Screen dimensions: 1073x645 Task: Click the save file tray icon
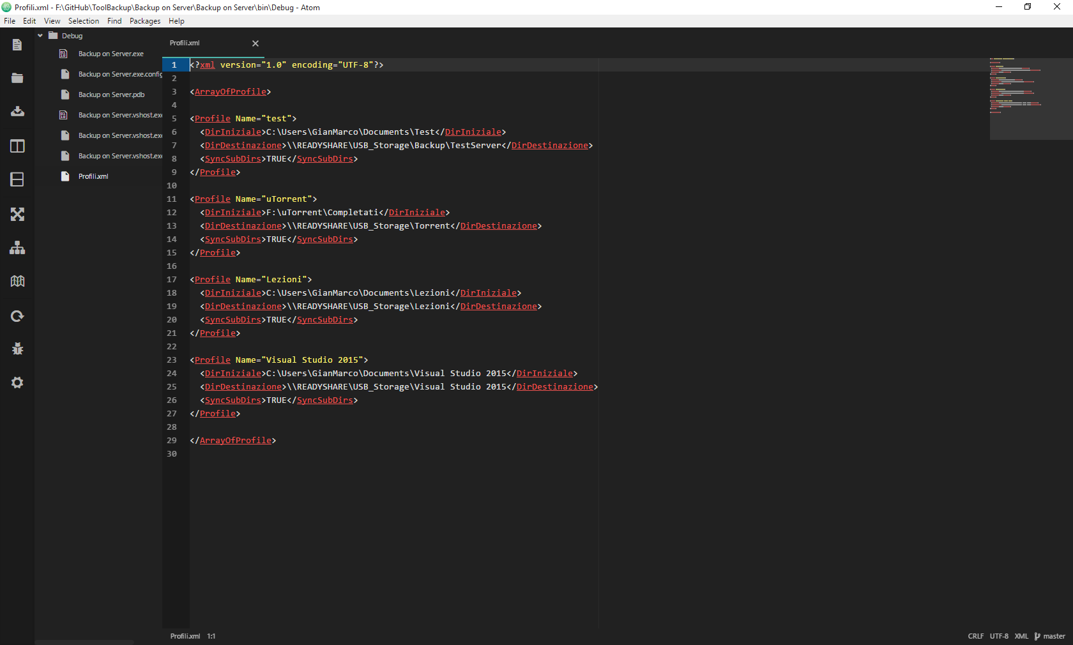pos(17,112)
